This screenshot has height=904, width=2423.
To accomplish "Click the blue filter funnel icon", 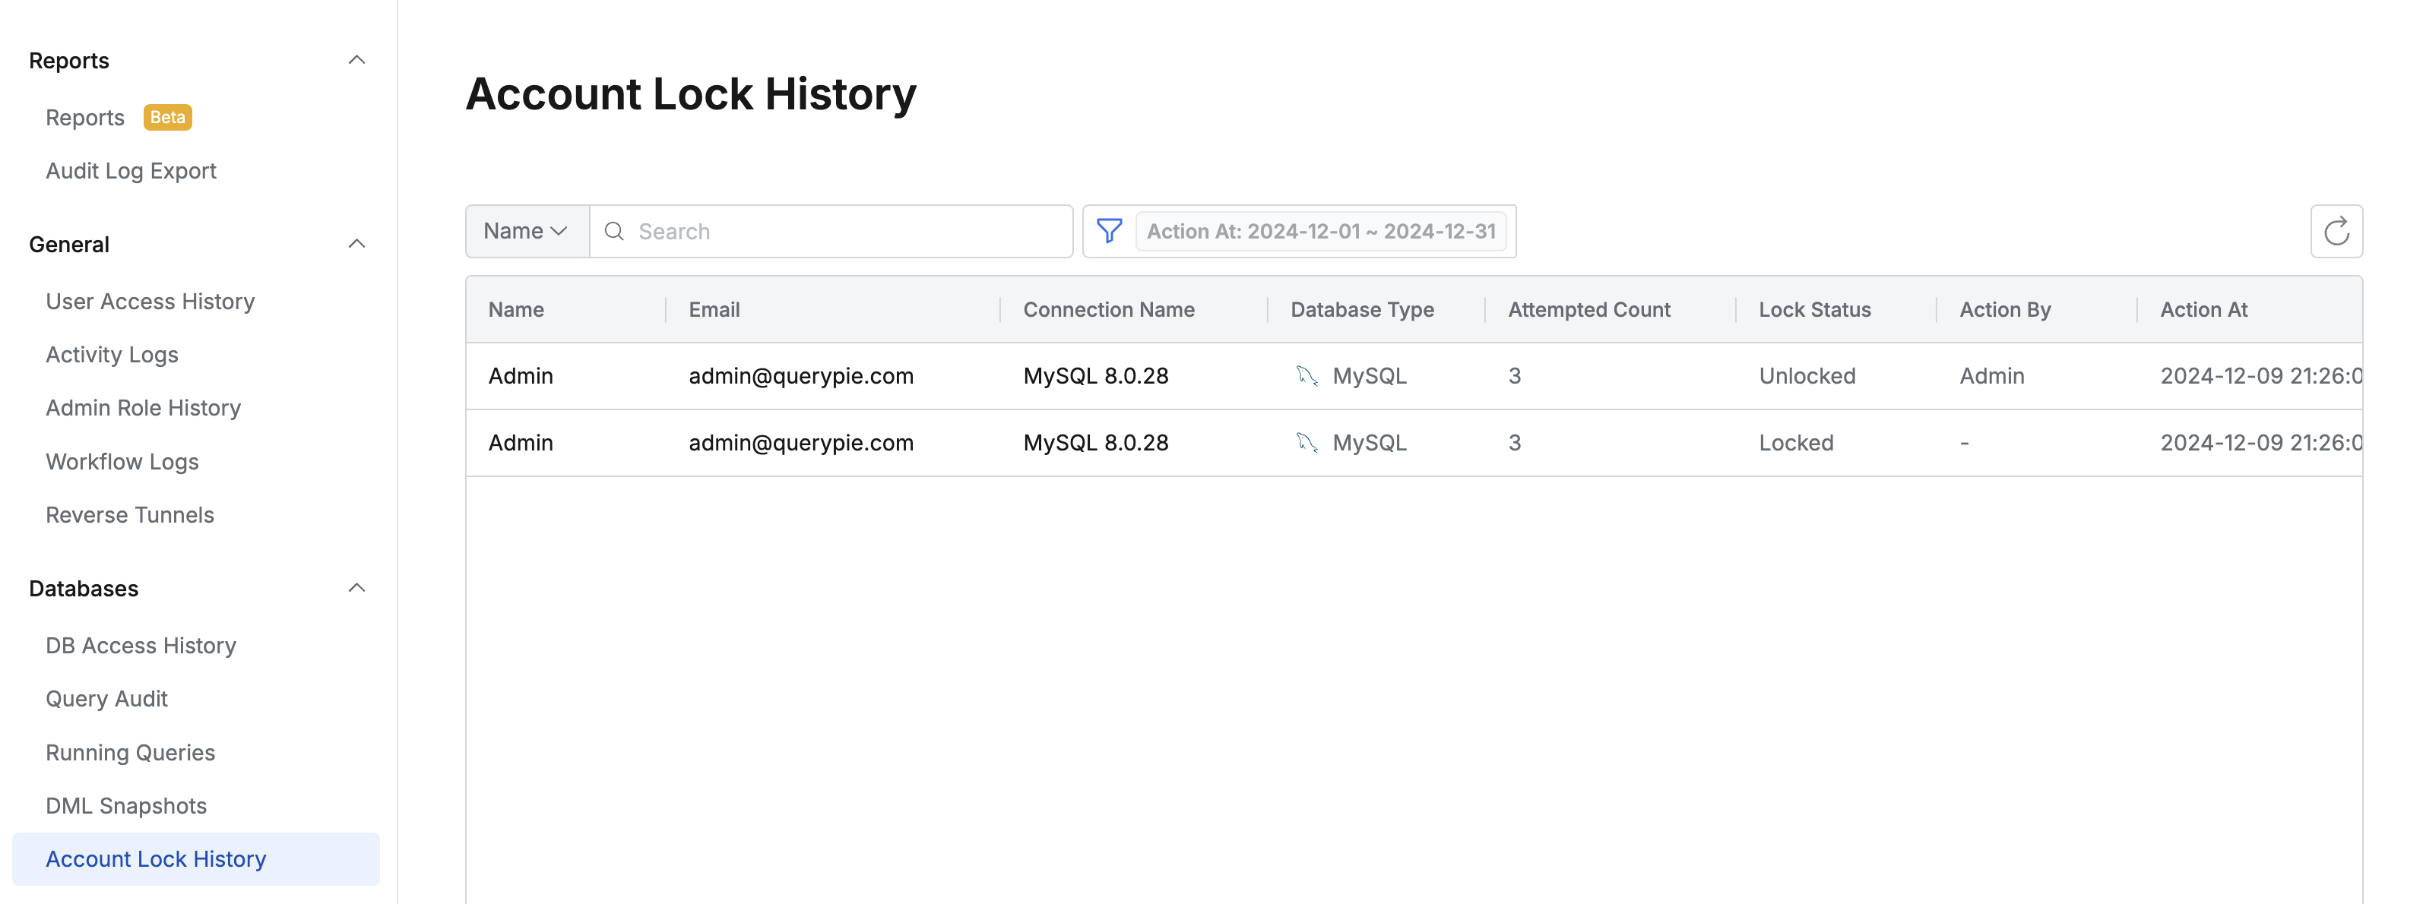I will (x=1109, y=231).
